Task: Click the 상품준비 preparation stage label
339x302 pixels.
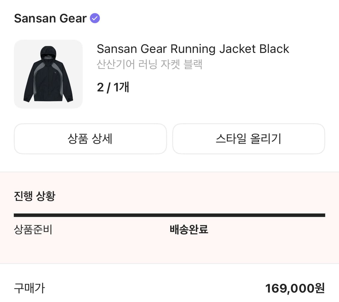Action: click(x=33, y=229)
